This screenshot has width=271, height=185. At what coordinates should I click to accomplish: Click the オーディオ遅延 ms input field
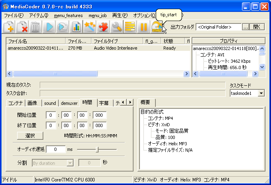pyautogui.click(x=56, y=149)
